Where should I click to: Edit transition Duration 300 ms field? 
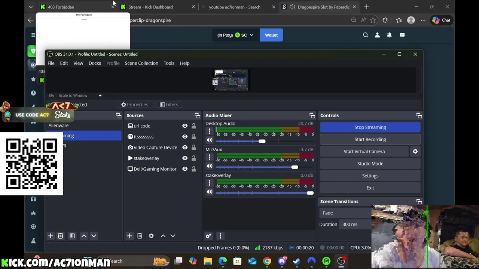[356, 225]
